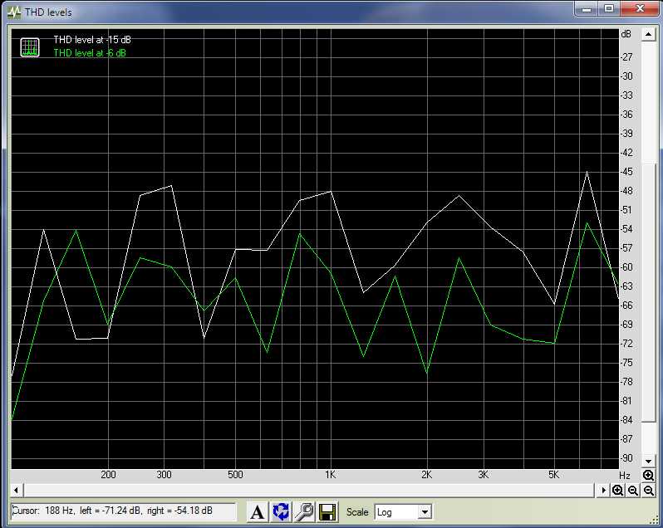Viewport: 663px width, 528px height.
Task: Click the blue swap arrows icon
Action: (x=281, y=512)
